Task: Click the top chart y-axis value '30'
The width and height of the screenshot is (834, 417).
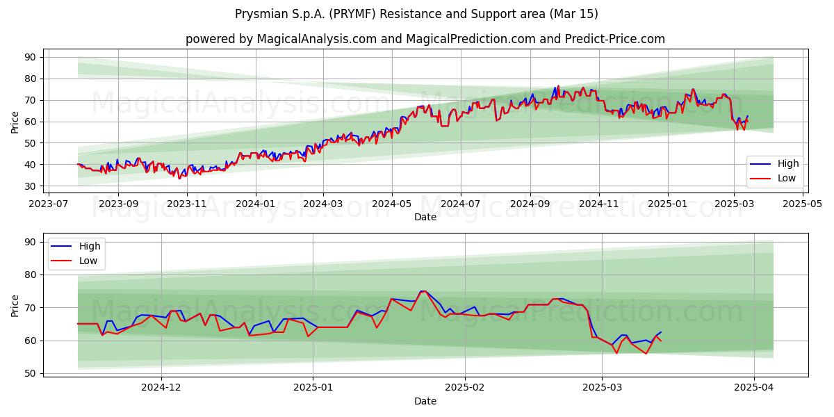Action: 32,186
